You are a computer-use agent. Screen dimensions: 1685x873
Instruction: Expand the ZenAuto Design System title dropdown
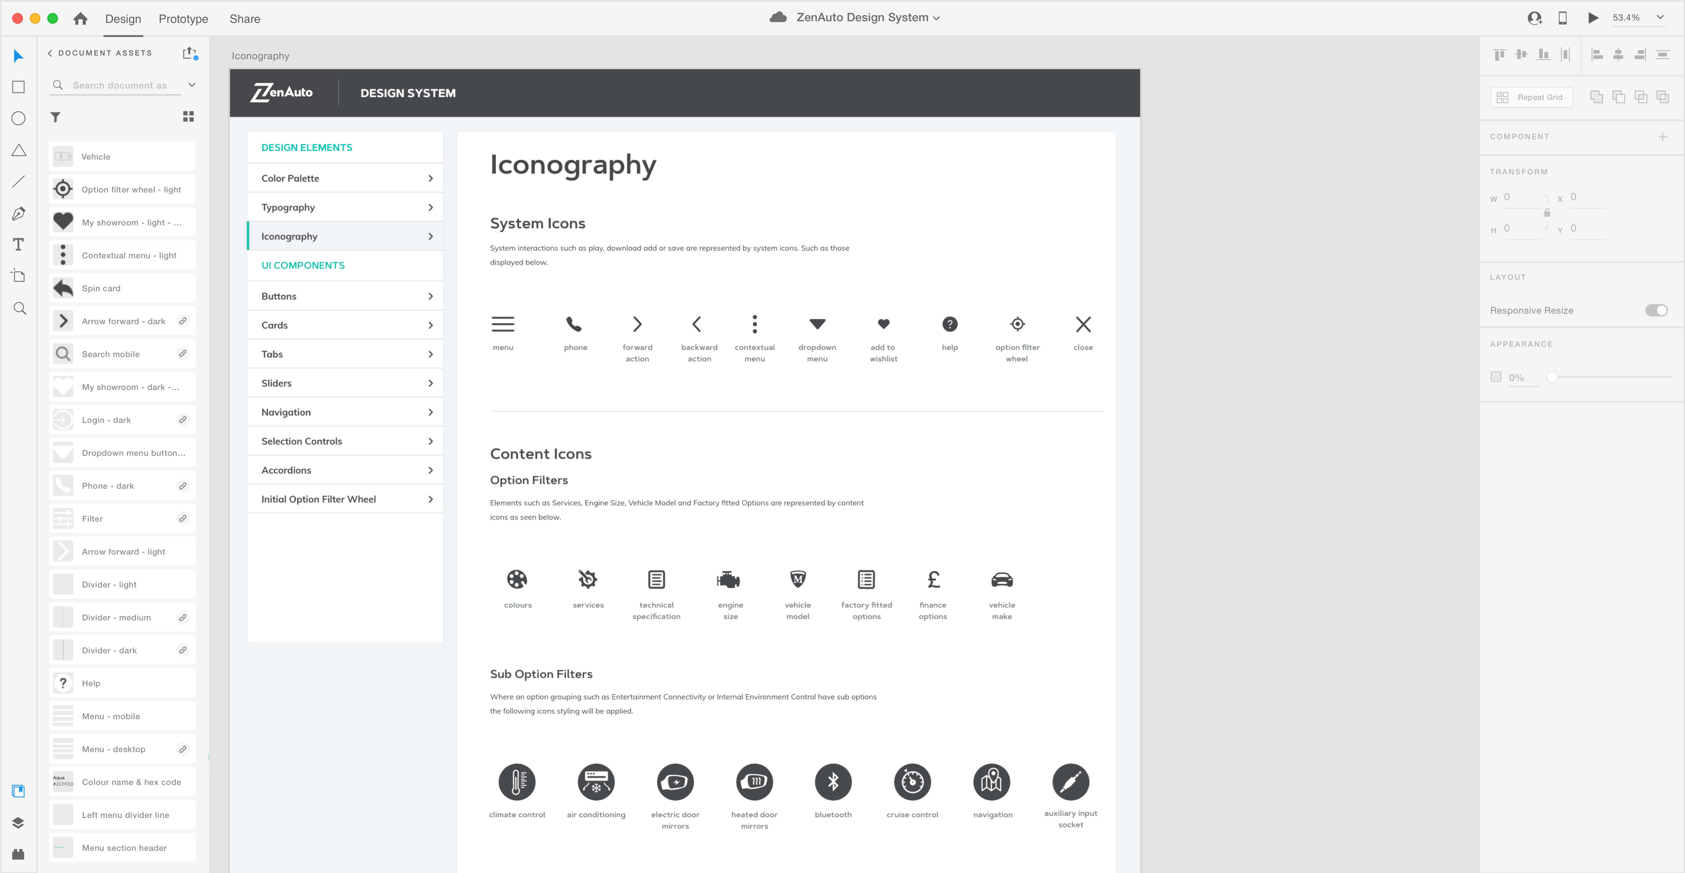click(x=936, y=18)
